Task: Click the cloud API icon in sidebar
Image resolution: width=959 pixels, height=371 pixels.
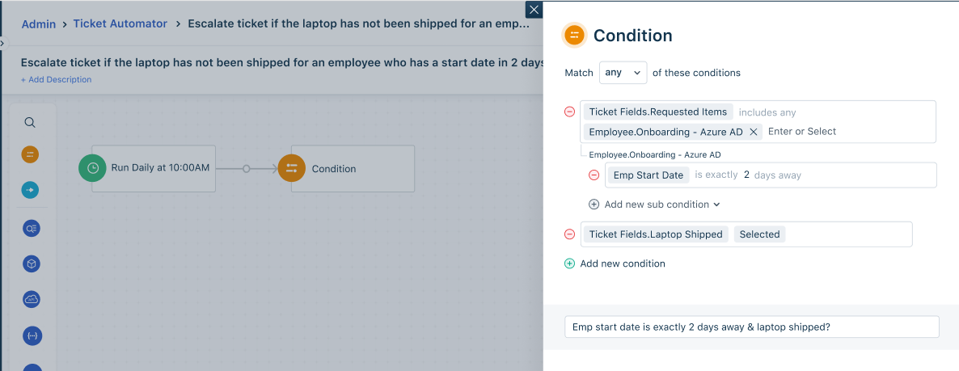Action: (x=32, y=299)
